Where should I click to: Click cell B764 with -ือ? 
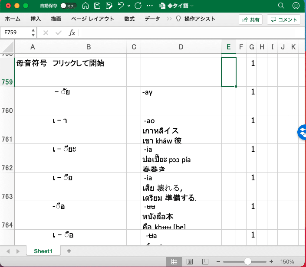coord(89,215)
